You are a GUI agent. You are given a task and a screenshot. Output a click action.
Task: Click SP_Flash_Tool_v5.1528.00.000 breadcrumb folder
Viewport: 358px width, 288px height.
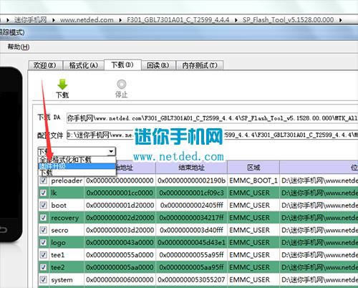288,20
